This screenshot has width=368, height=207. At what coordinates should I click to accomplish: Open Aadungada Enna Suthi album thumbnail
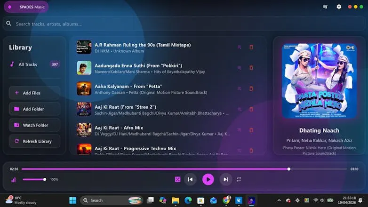point(84,68)
